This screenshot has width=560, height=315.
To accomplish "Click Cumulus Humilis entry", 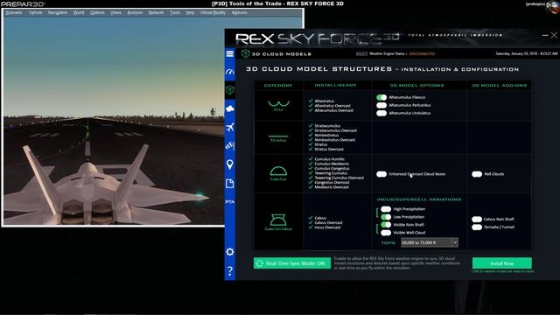I will coord(330,159).
